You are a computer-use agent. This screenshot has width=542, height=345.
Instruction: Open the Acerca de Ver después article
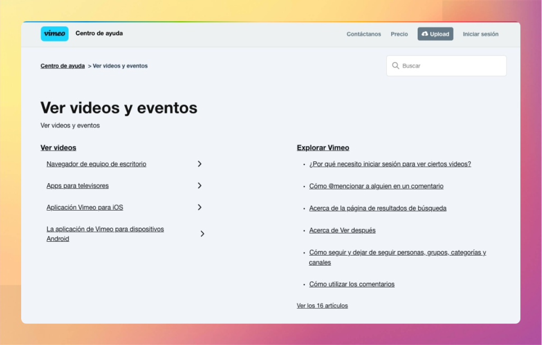(342, 231)
